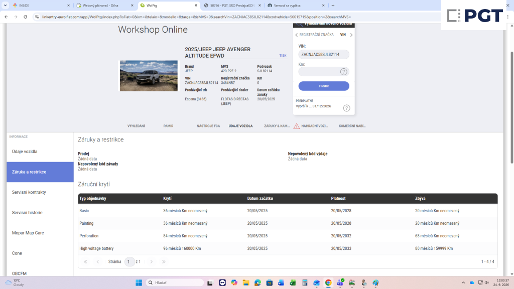Screen dimensions: 514x289
Task: Click the Jeep Avenger vehicle photo
Action: [149, 76]
